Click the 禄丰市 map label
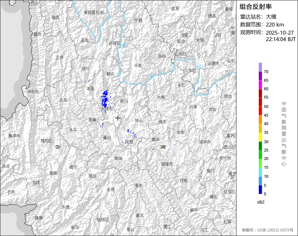The image size is (298, 236). 205,142
